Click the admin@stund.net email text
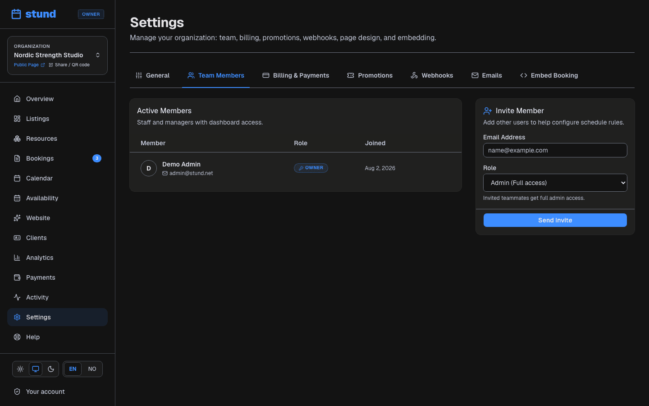Image resolution: width=649 pixels, height=406 pixels. (x=191, y=173)
